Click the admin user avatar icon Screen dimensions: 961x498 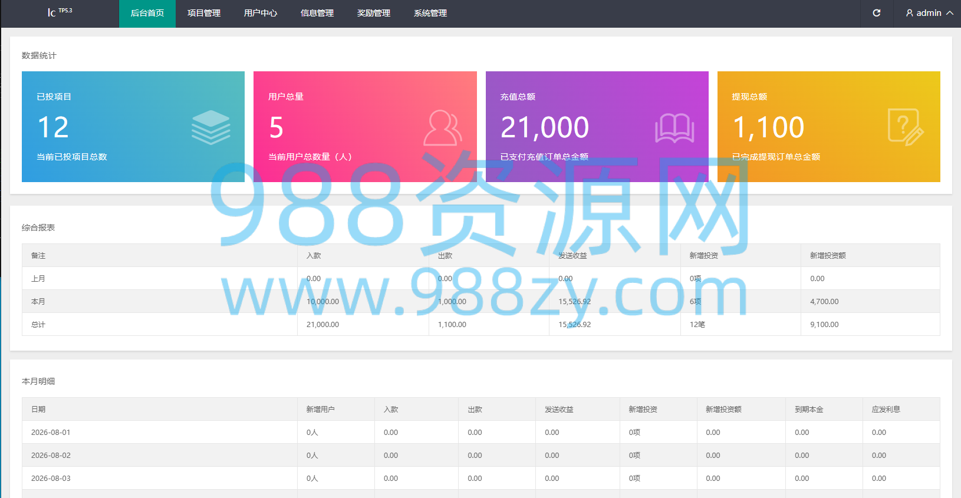pos(910,13)
